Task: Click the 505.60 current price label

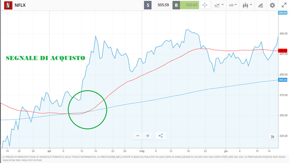Action: (x=283, y=13)
